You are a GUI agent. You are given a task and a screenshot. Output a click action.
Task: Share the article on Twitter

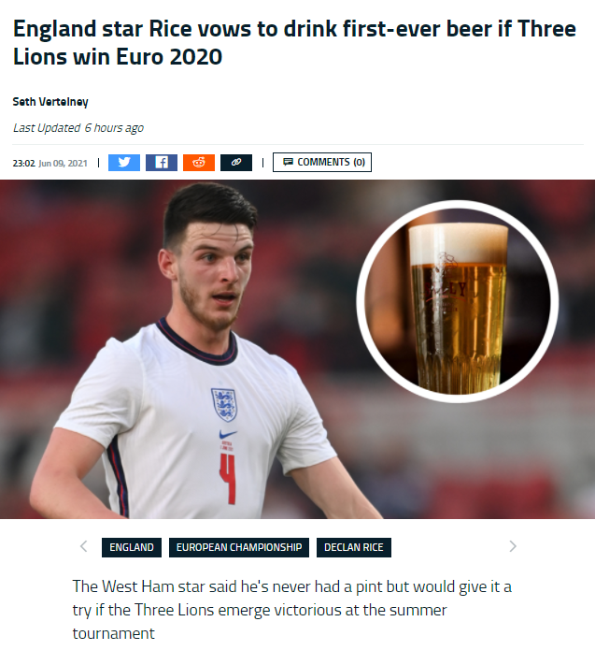click(124, 163)
